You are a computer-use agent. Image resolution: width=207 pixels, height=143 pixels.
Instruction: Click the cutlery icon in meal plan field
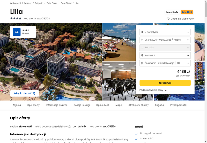tap(142, 63)
